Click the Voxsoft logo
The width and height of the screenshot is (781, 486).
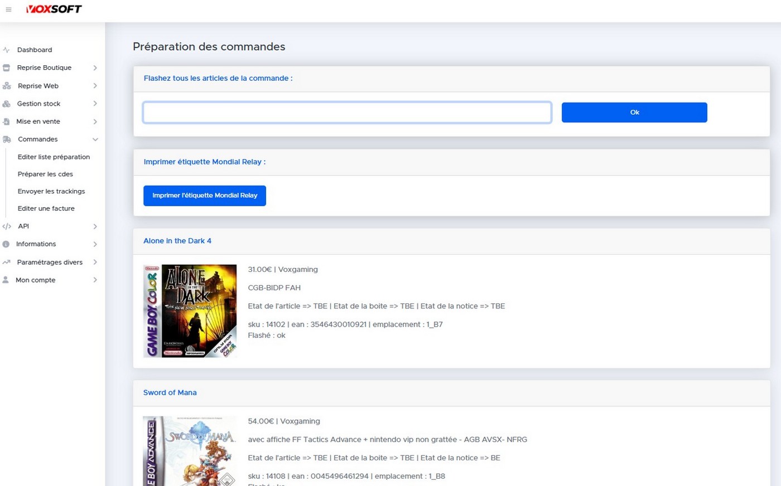tap(54, 9)
